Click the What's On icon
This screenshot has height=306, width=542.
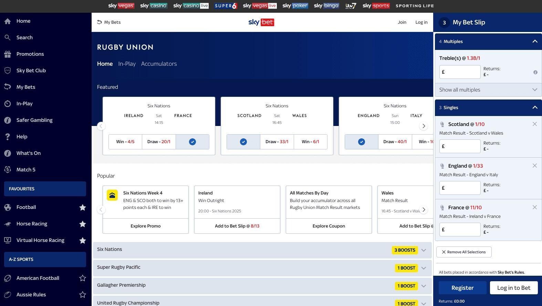(x=8, y=153)
